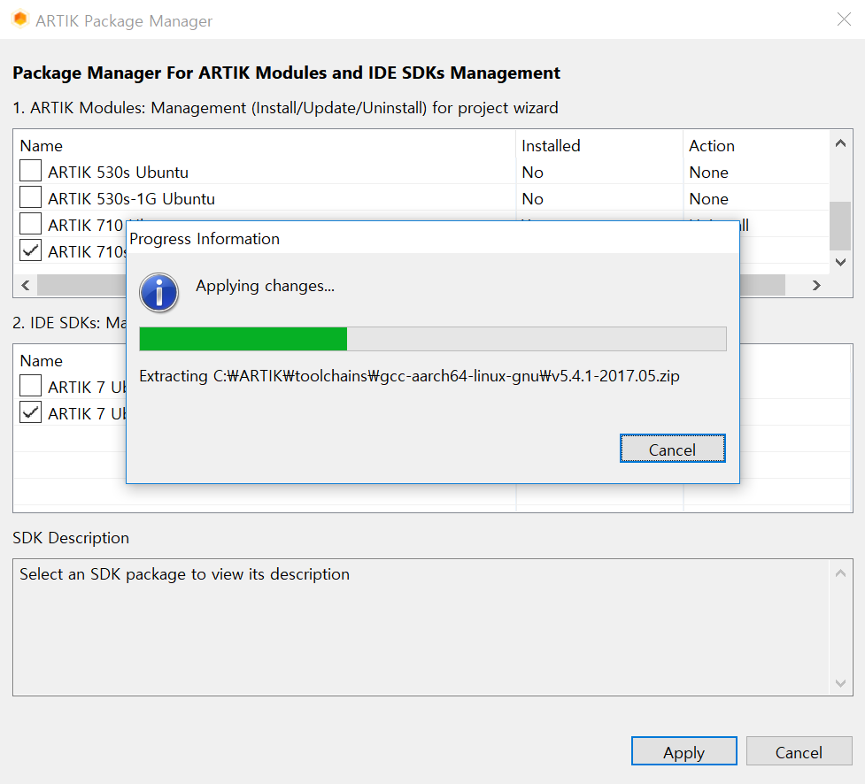Click the modules list scroll right arrow

click(x=816, y=285)
